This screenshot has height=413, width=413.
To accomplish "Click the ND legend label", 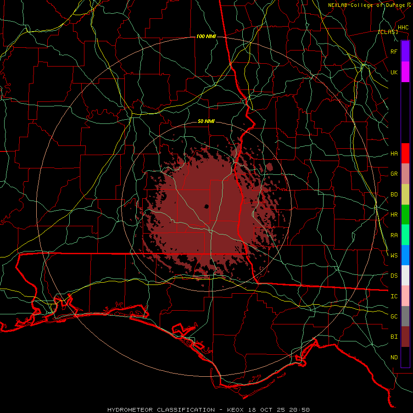I will [394, 357].
